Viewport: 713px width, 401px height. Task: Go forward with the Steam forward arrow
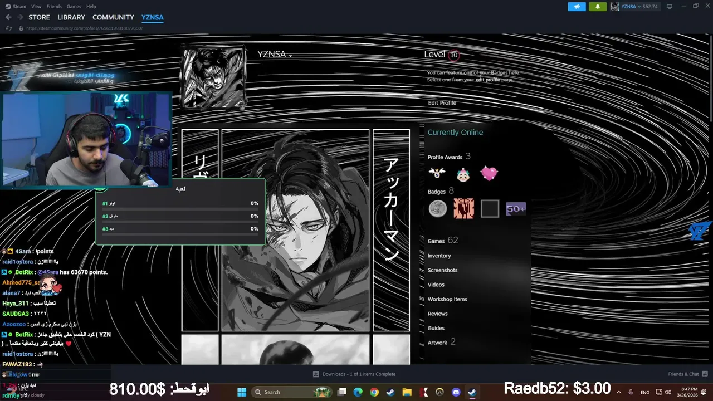[x=20, y=17]
